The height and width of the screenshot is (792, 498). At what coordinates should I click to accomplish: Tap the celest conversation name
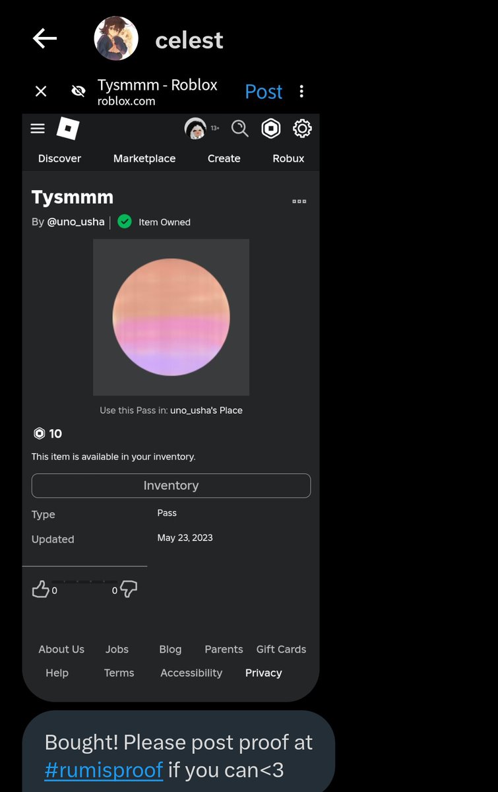(x=189, y=40)
